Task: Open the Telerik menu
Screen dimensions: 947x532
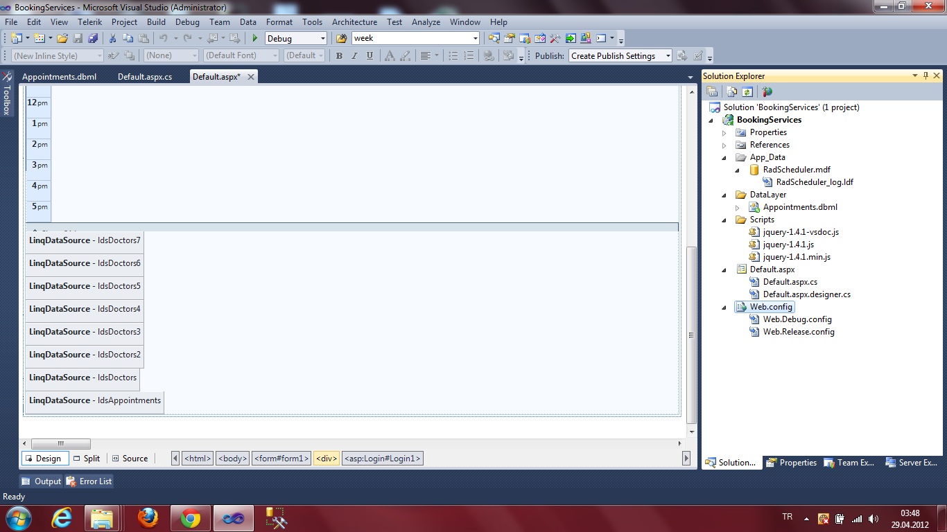Action: point(90,22)
